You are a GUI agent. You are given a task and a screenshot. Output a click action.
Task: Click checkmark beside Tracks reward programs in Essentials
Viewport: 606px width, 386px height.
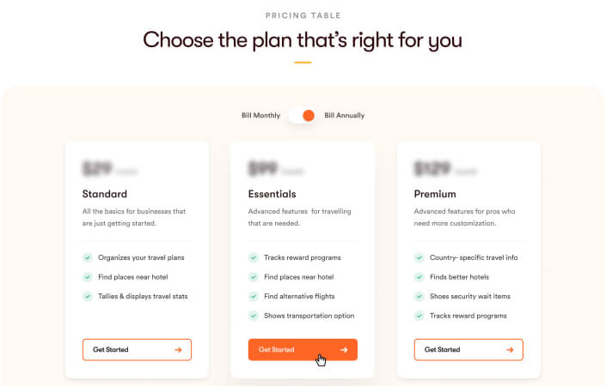(x=253, y=257)
